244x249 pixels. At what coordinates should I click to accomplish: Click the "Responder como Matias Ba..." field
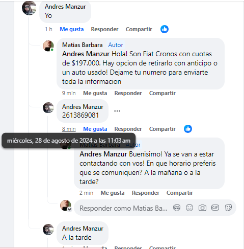tap(123, 208)
